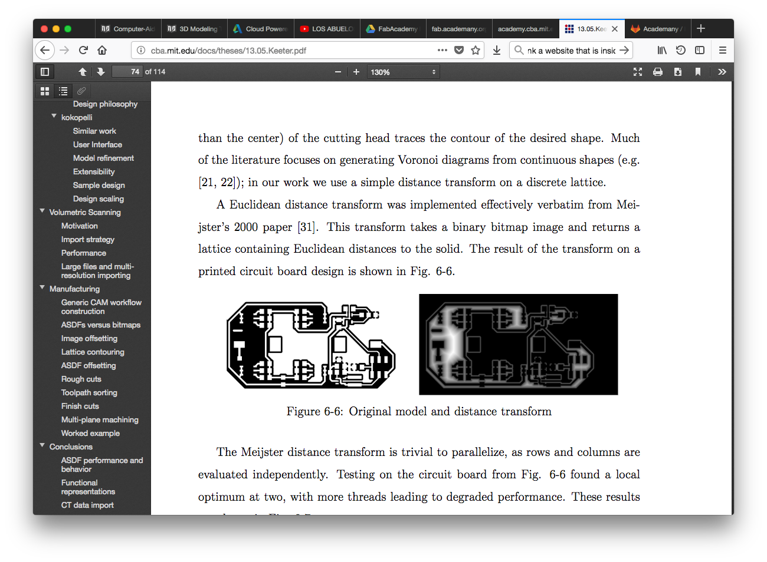Open User Interface outline entry

coord(97,144)
